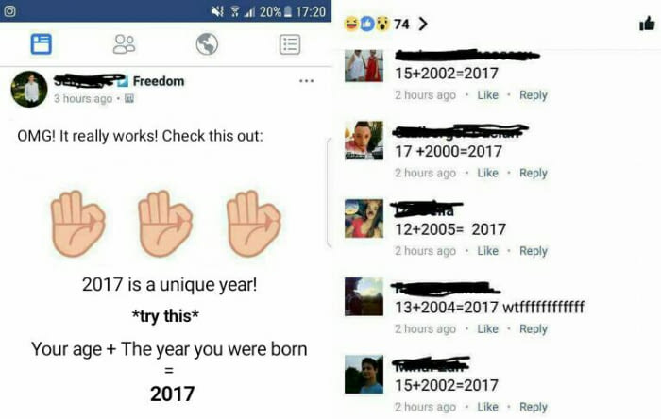Click the thumbs-up like icon top right

(x=647, y=24)
